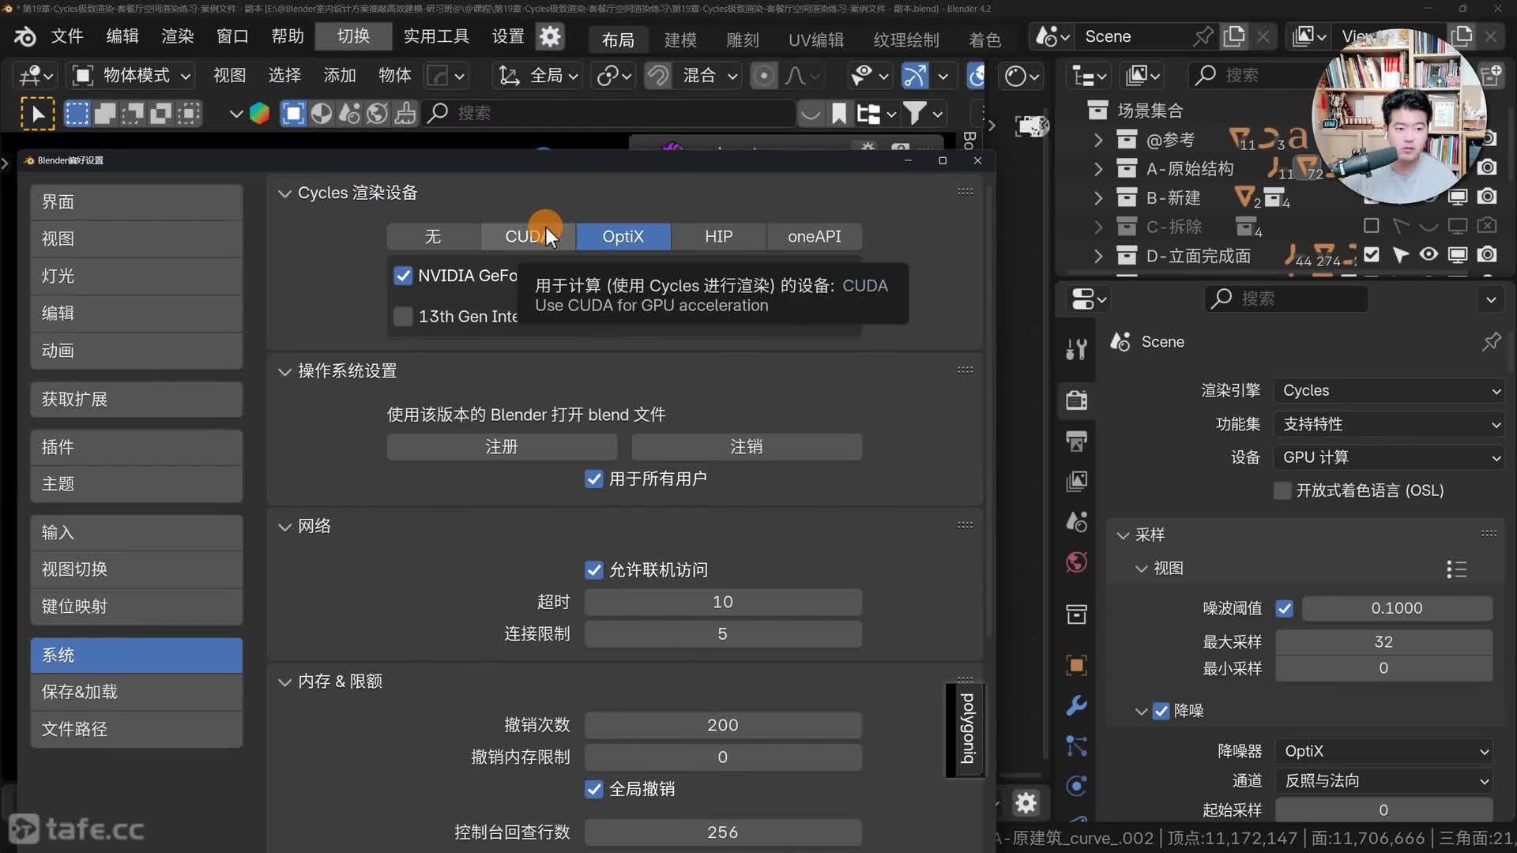Open the Modifier wrench properties tab

tap(1076, 705)
